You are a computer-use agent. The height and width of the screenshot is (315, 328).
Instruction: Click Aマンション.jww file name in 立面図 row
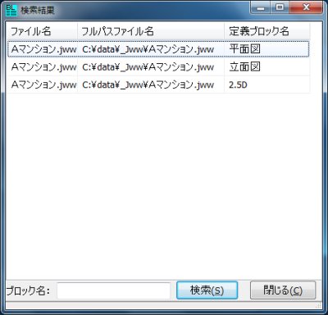43,67
